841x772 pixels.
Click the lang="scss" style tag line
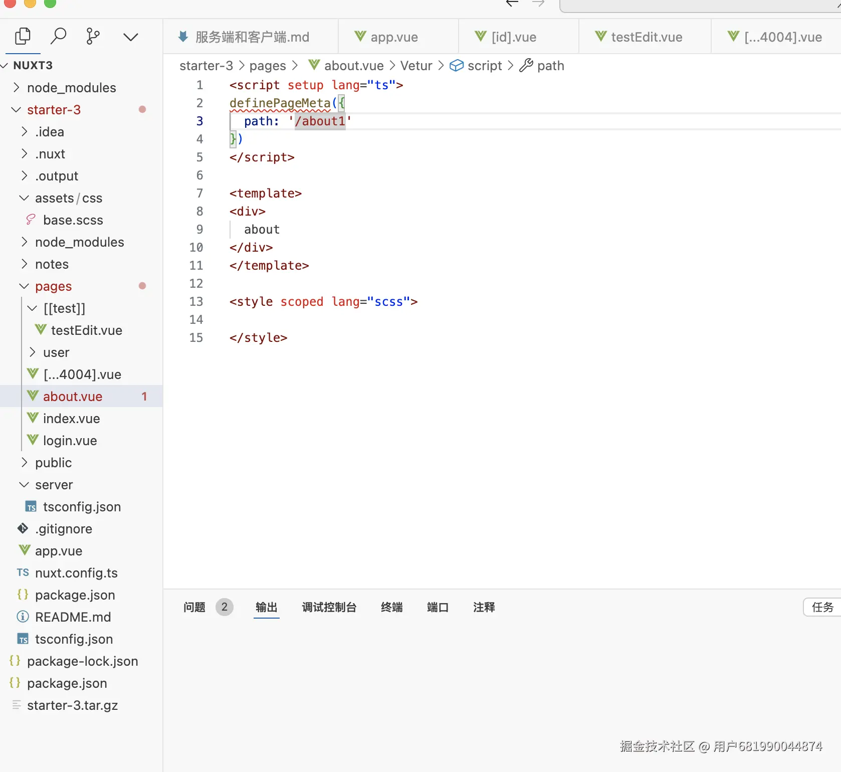coord(323,301)
